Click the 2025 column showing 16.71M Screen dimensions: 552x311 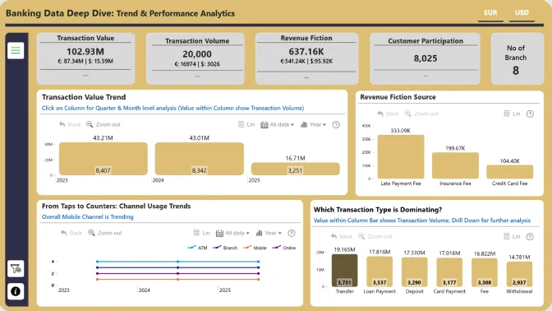point(296,169)
